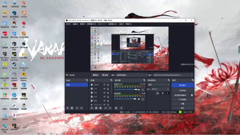The width and height of the screenshot is (240, 135).
Task: Pop out the 场景 dock panel
Action: click(x=87, y=80)
